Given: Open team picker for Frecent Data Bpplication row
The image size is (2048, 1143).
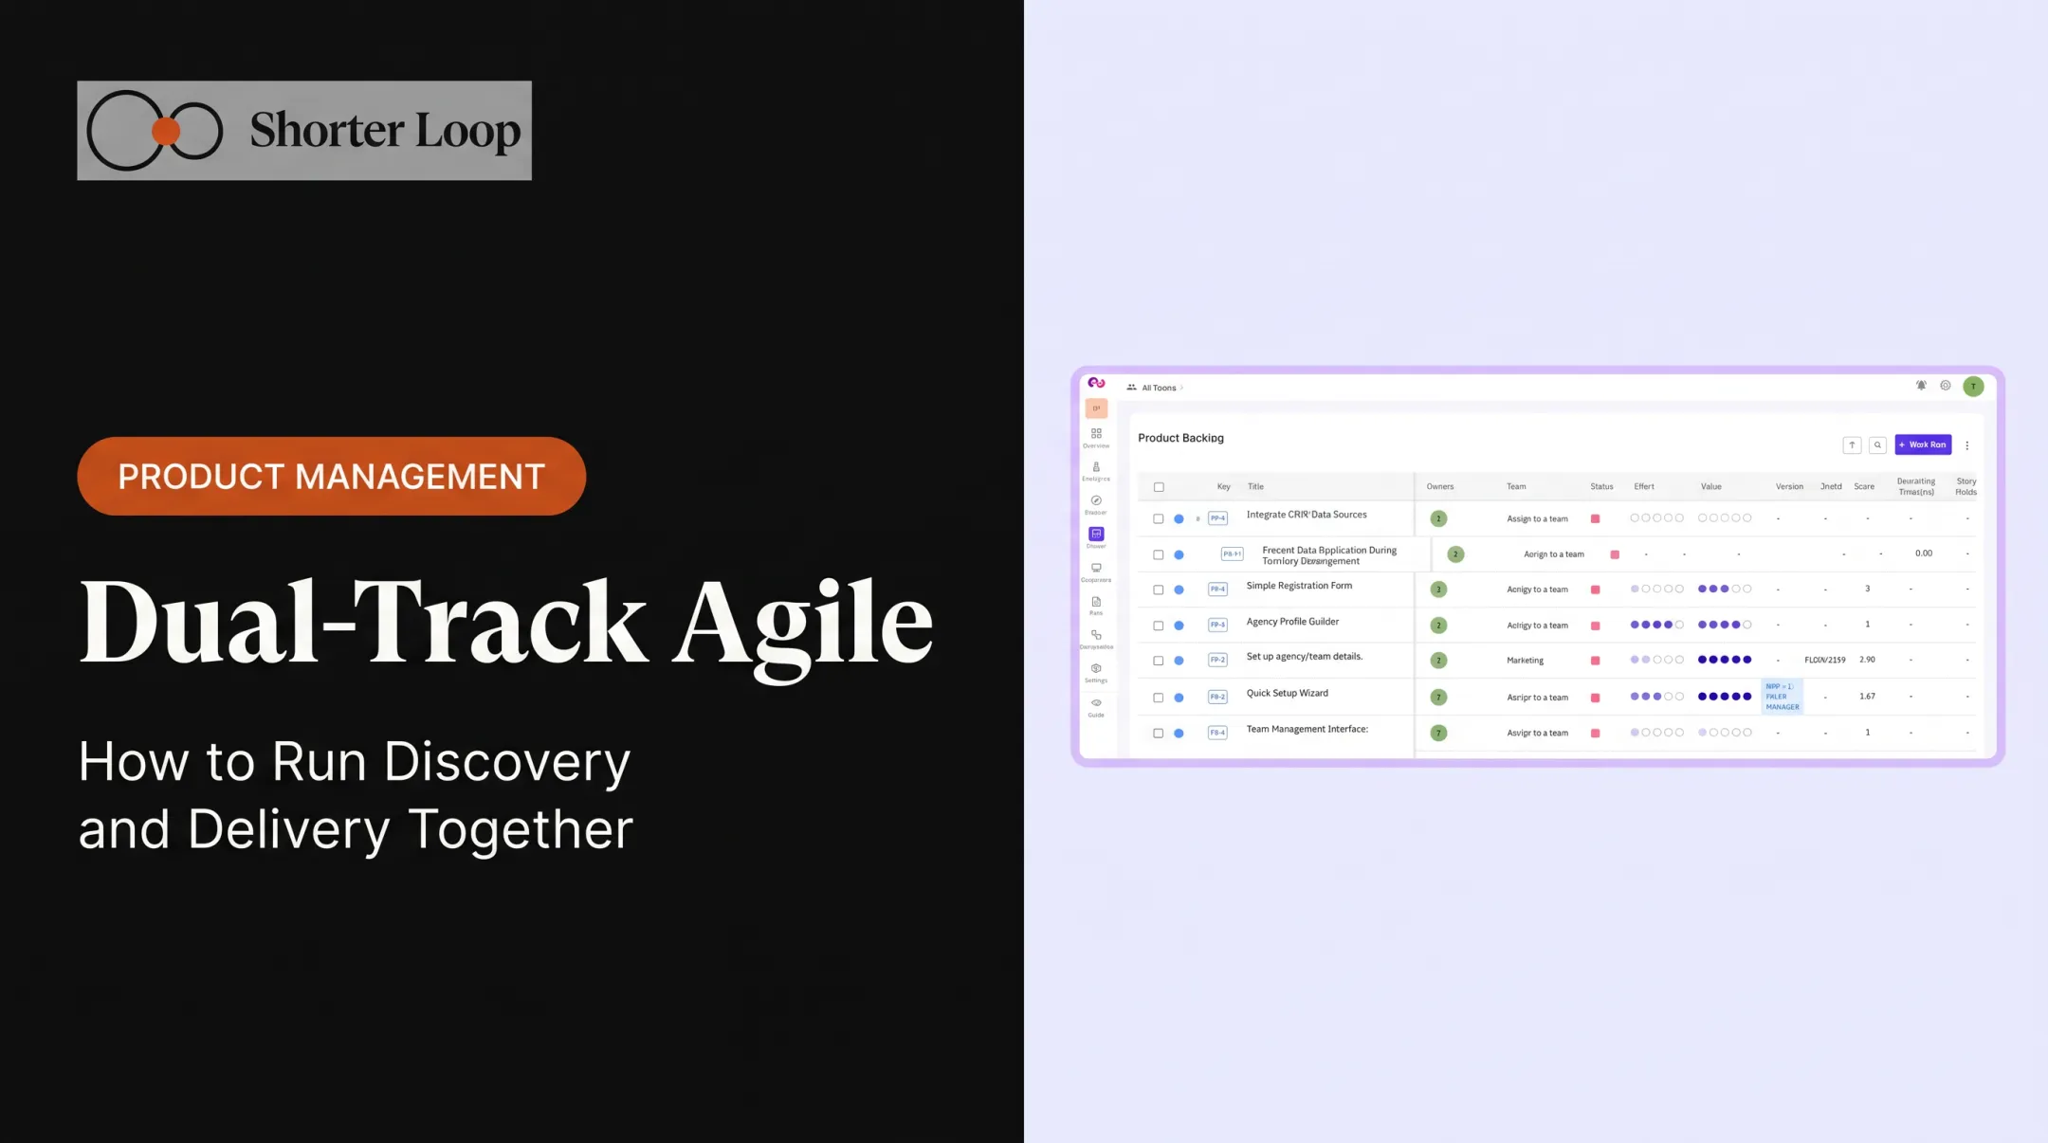Looking at the screenshot, I should point(1553,554).
